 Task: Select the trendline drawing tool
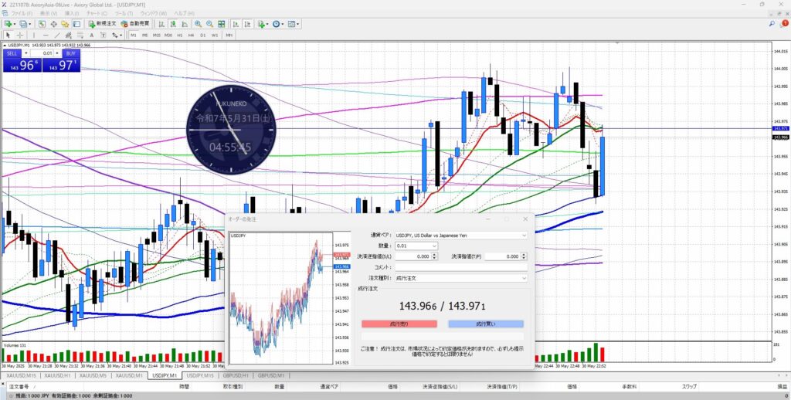(57, 36)
